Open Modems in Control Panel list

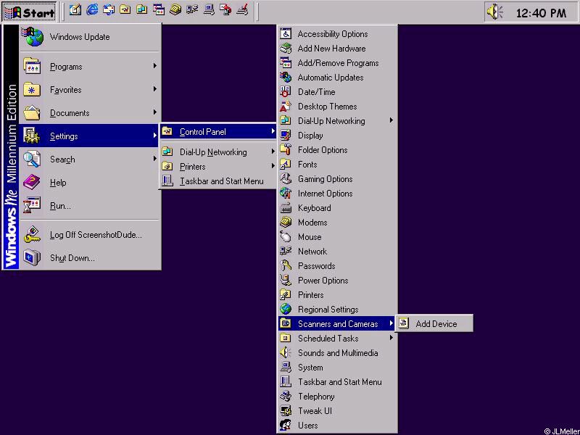point(337,223)
